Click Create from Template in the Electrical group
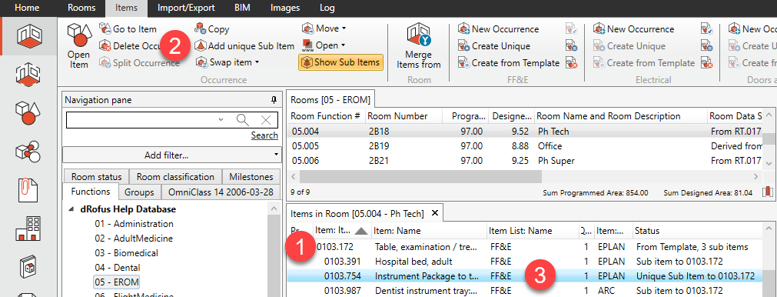Viewport: 777px width, 297px height. click(x=644, y=63)
